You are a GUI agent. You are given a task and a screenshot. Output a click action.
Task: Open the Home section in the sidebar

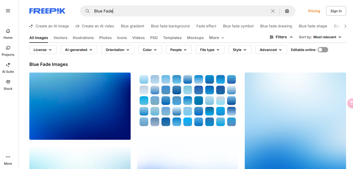tap(8, 34)
